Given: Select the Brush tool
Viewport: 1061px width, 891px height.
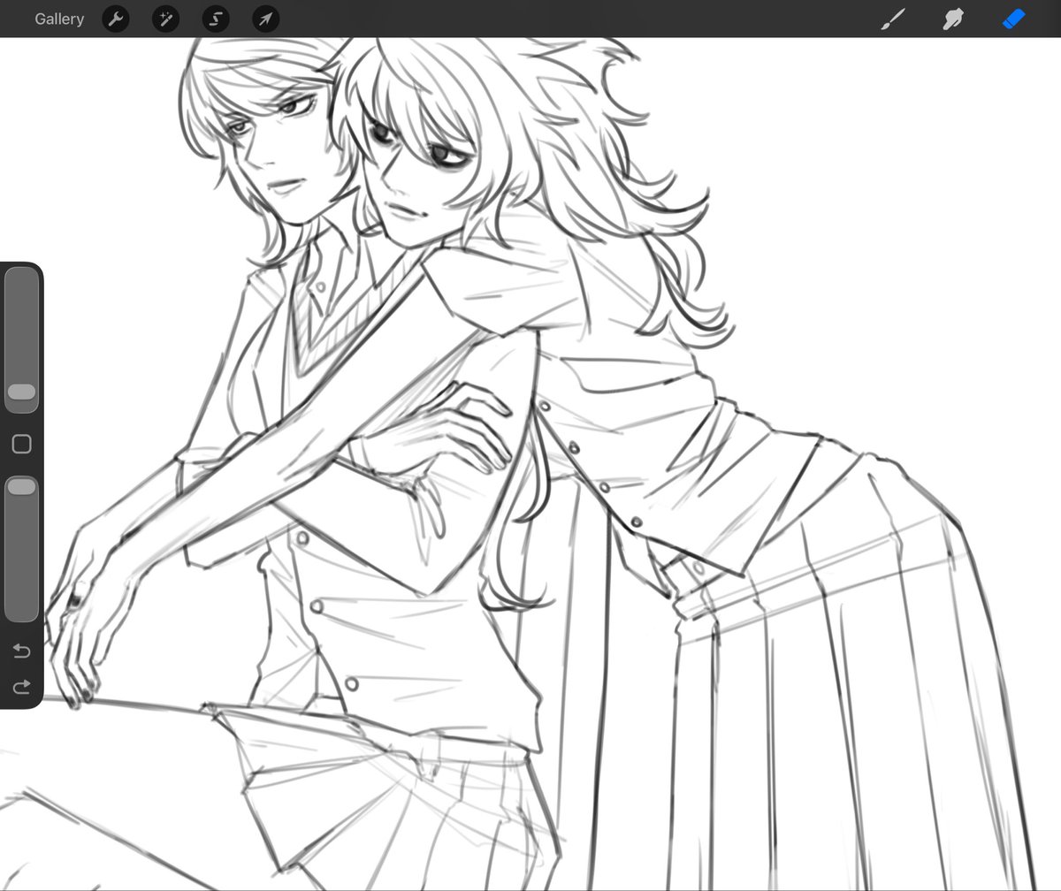Looking at the screenshot, I should click(x=893, y=19).
